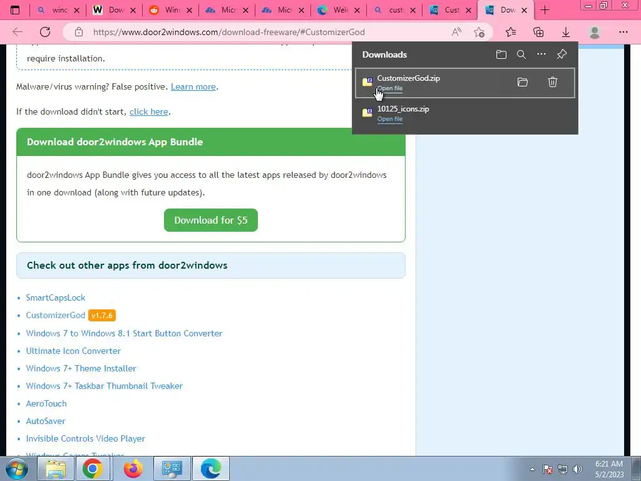Viewport: 641px width, 481px height.
Task: Open the downloads folder icon in Downloads panel header
Action: pos(501,54)
